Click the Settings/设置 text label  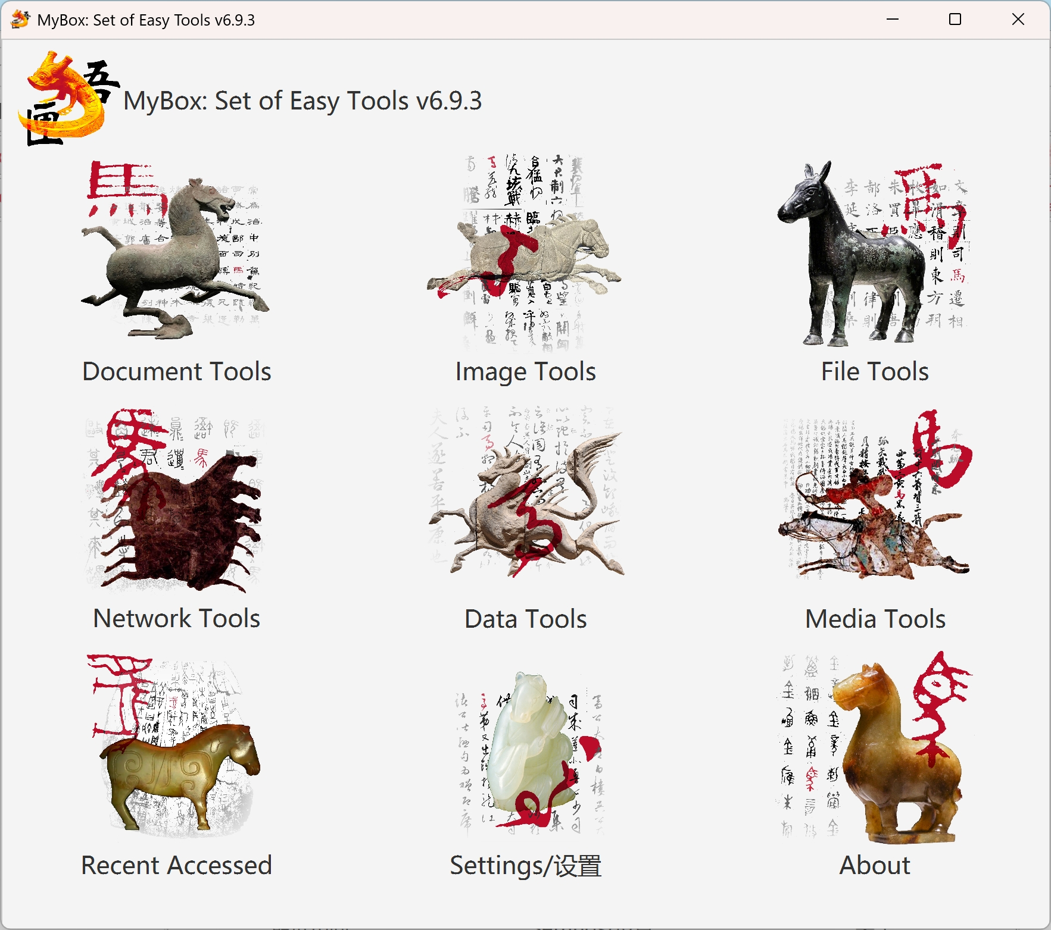[x=525, y=866]
